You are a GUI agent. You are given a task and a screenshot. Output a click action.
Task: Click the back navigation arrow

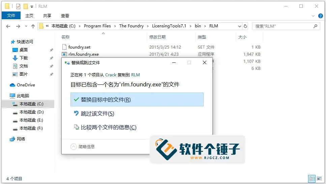point(8,26)
